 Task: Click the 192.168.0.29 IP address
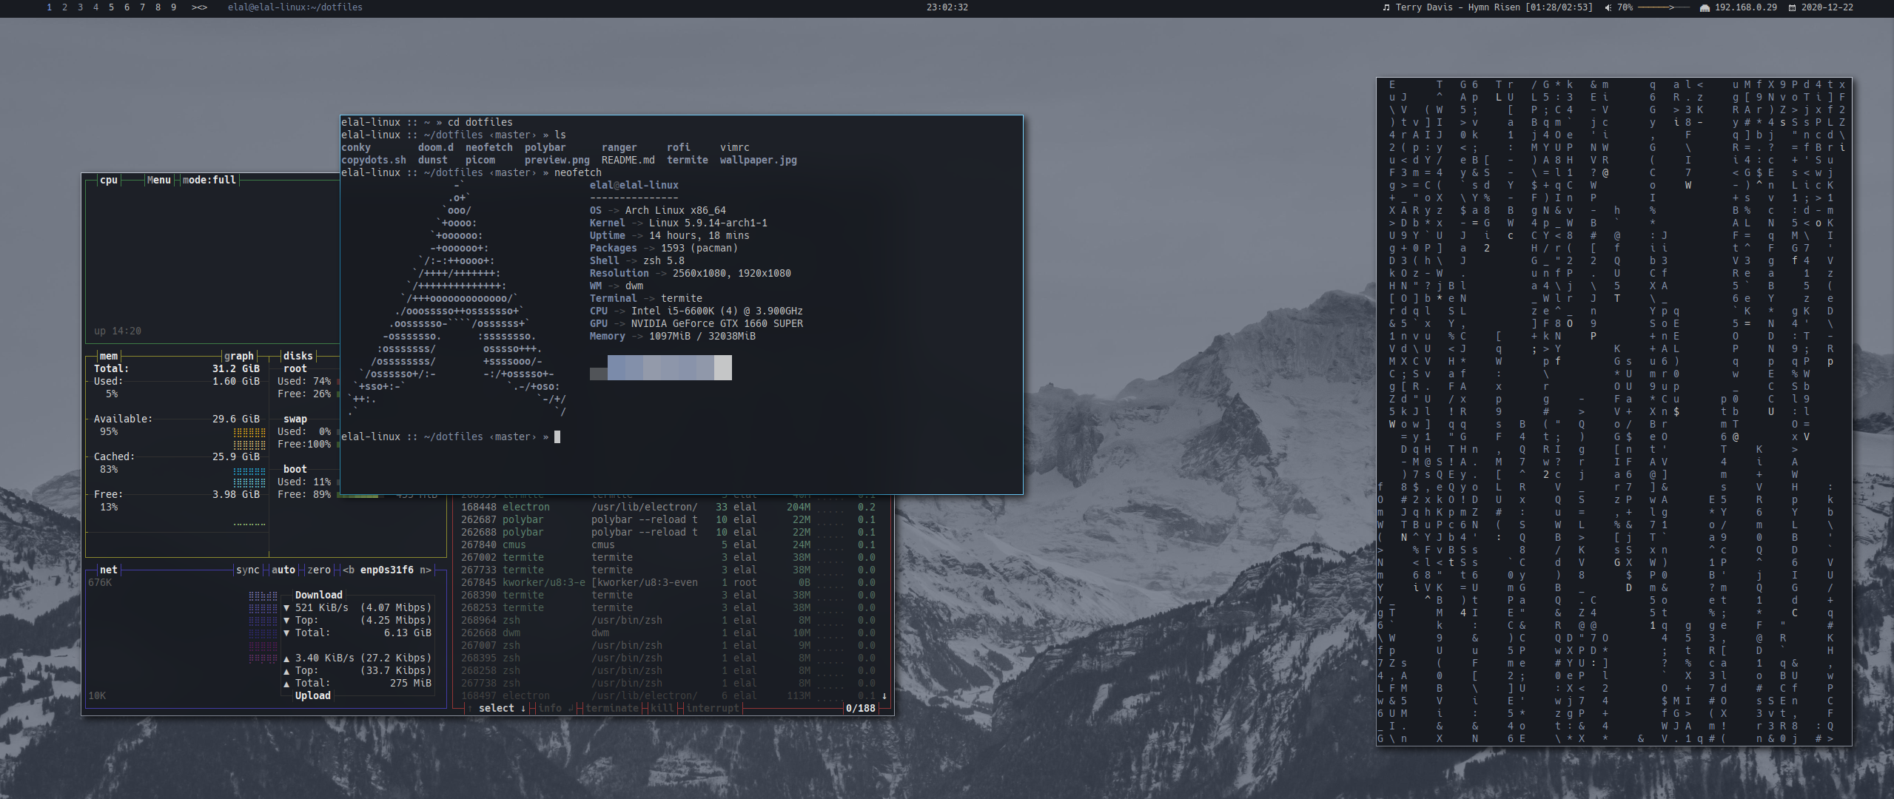pos(1745,7)
